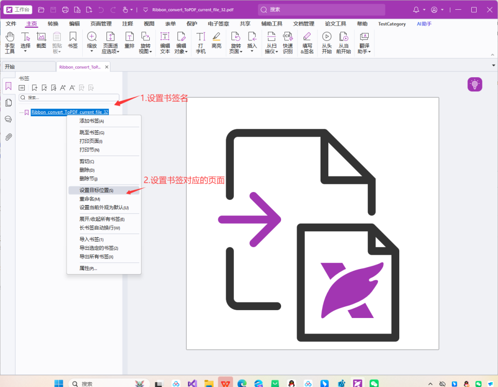This screenshot has height=387, width=498.
Task: Toggle long bookmark auto wrap (长书签自动换行)
Action: [x=99, y=228]
